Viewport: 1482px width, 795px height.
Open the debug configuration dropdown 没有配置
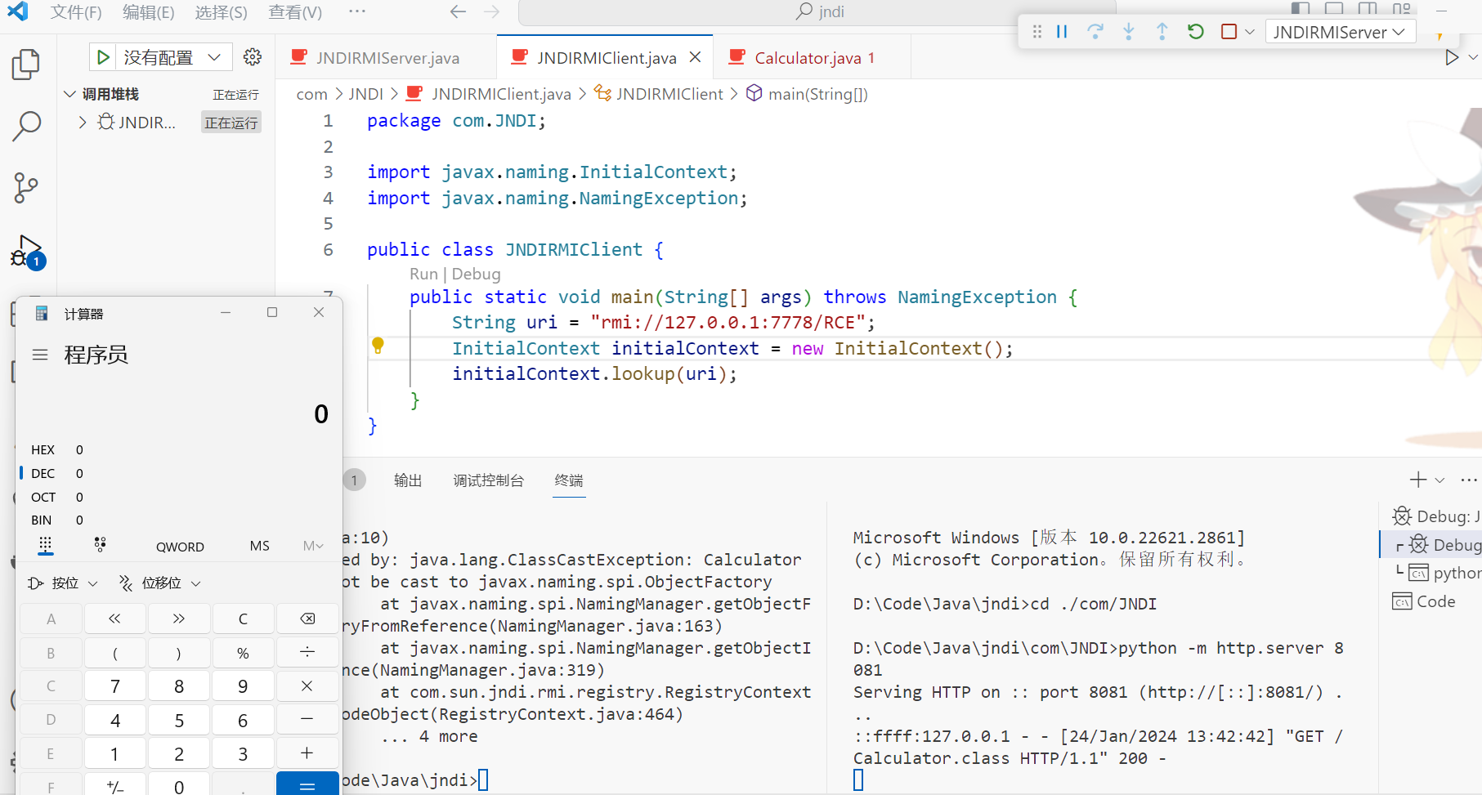(172, 57)
